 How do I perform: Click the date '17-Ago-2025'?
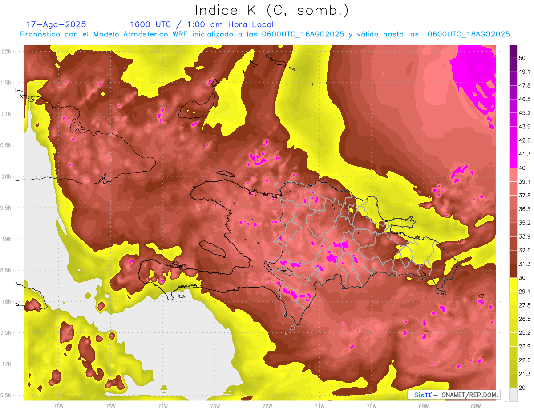coord(56,24)
